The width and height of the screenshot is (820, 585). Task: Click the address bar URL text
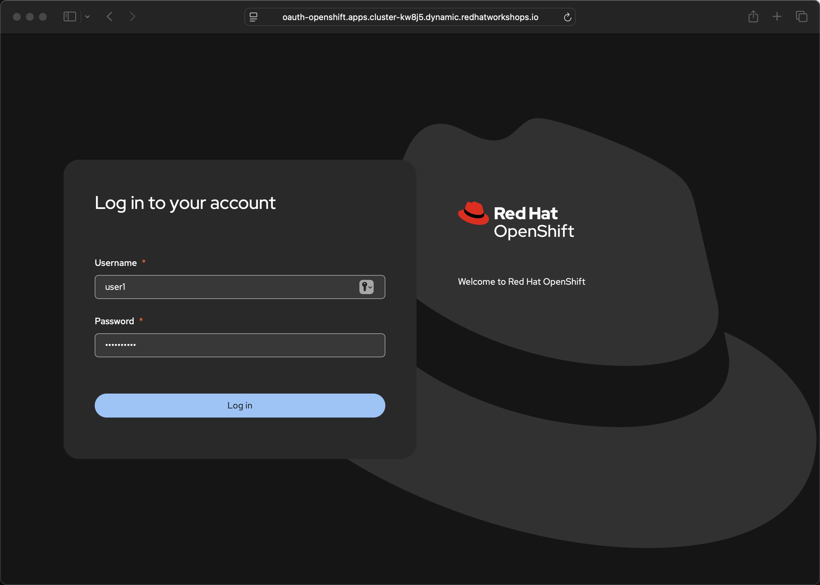tap(410, 17)
